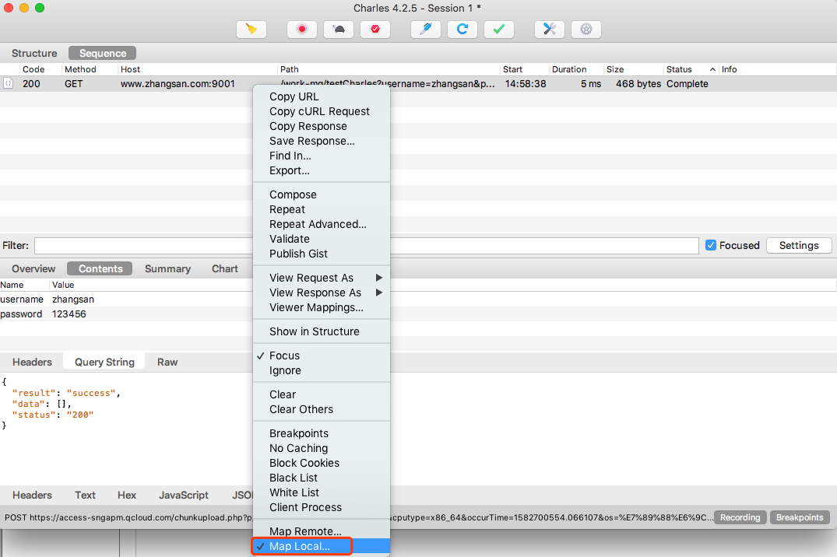The width and height of the screenshot is (837, 557).
Task: Select the response JavaScript tab
Action: 184,495
